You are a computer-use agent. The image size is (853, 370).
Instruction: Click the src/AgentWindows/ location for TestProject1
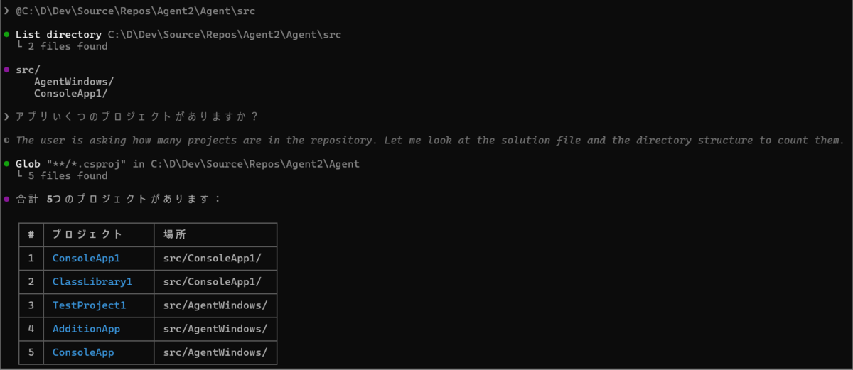coord(215,305)
